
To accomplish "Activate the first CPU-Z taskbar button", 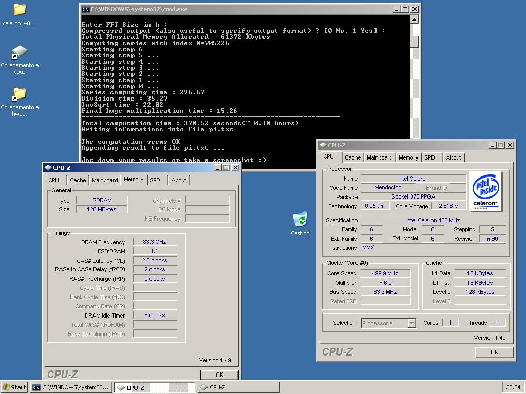I will click(155, 387).
